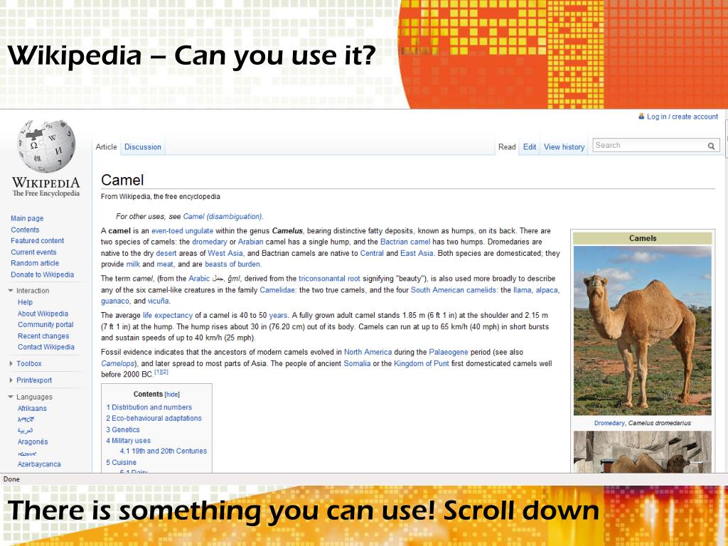Jump to 3 Genetics section
Screen dimensions: 728x546
pyautogui.click(x=123, y=430)
